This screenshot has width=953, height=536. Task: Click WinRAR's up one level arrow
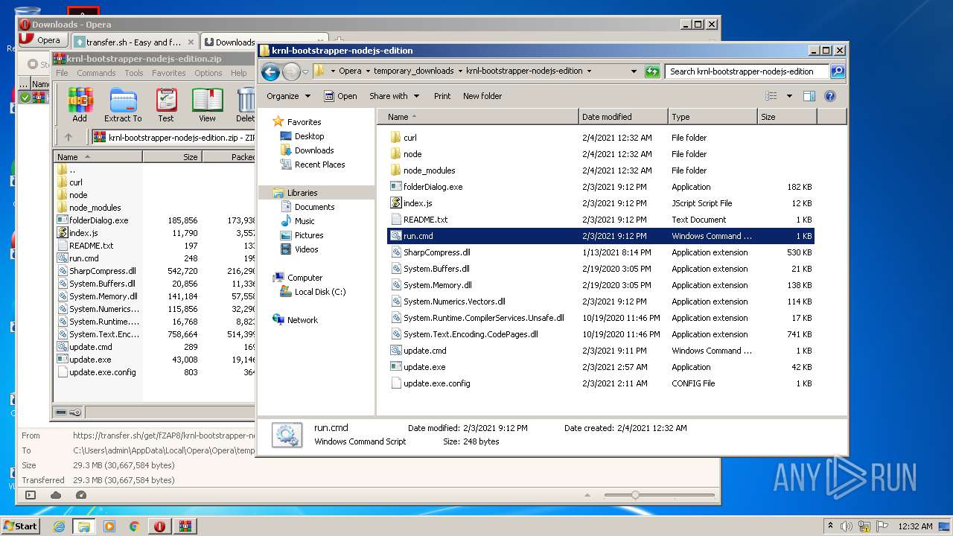pyautogui.click(x=68, y=137)
